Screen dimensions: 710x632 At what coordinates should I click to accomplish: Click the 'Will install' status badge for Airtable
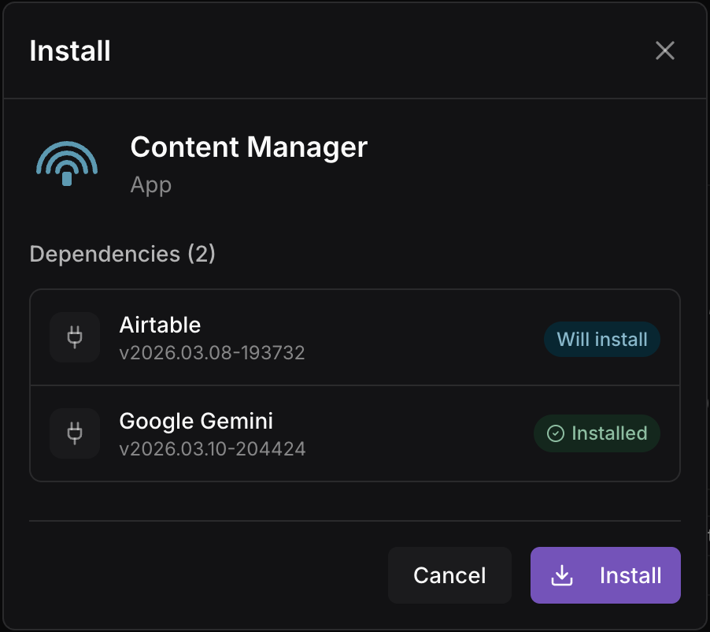(x=601, y=339)
